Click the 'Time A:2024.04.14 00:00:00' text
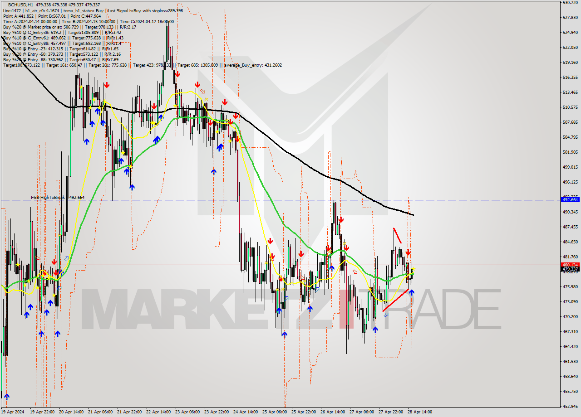The height and width of the screenshot is (417, 581). click(x=30, y=21)
